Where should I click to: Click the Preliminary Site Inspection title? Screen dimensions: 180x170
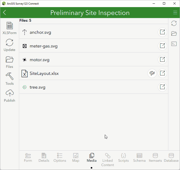point(90,13)
